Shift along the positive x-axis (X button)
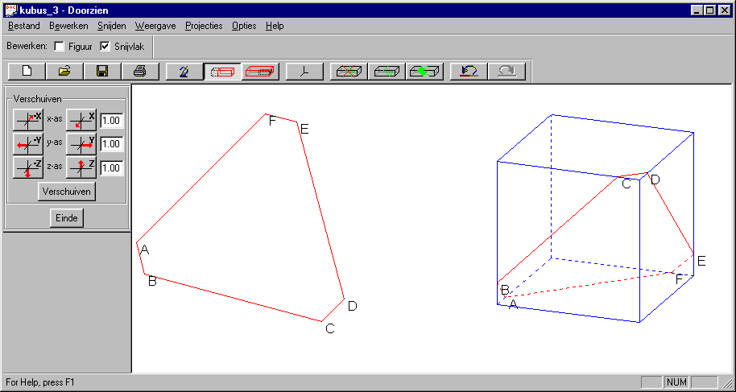 81,120
